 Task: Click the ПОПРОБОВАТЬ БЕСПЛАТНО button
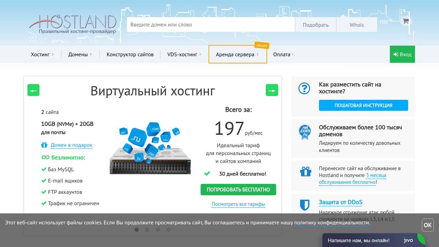[x=238, y=189]
